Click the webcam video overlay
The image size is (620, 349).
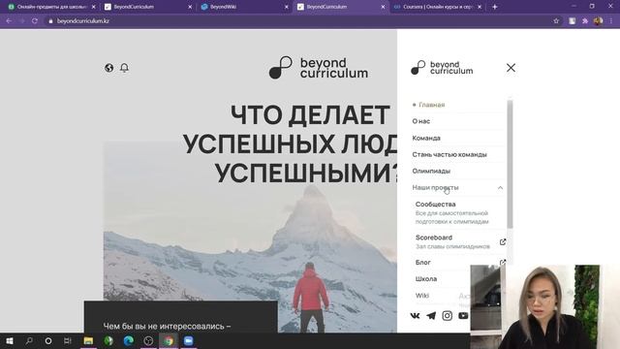(x=544, y=306)
